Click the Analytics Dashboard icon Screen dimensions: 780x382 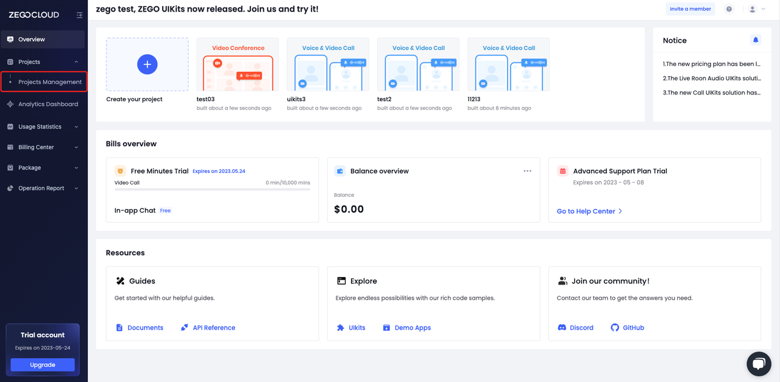[x=10, y=104]
